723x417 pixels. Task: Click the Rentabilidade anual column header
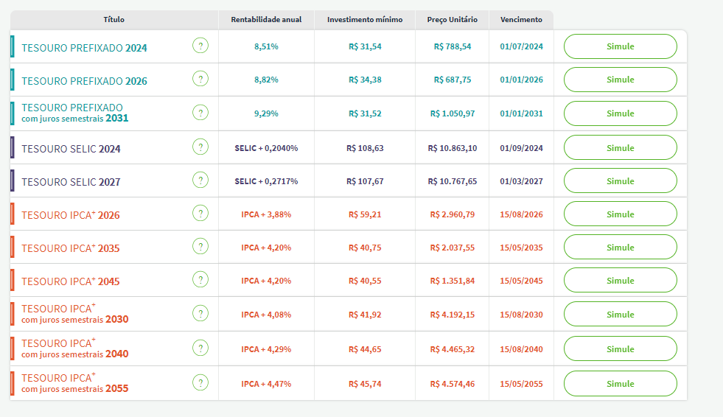pos(266,19)
